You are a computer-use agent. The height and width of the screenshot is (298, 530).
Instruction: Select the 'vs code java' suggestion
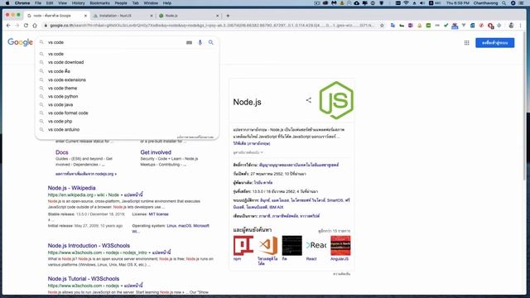127,105
